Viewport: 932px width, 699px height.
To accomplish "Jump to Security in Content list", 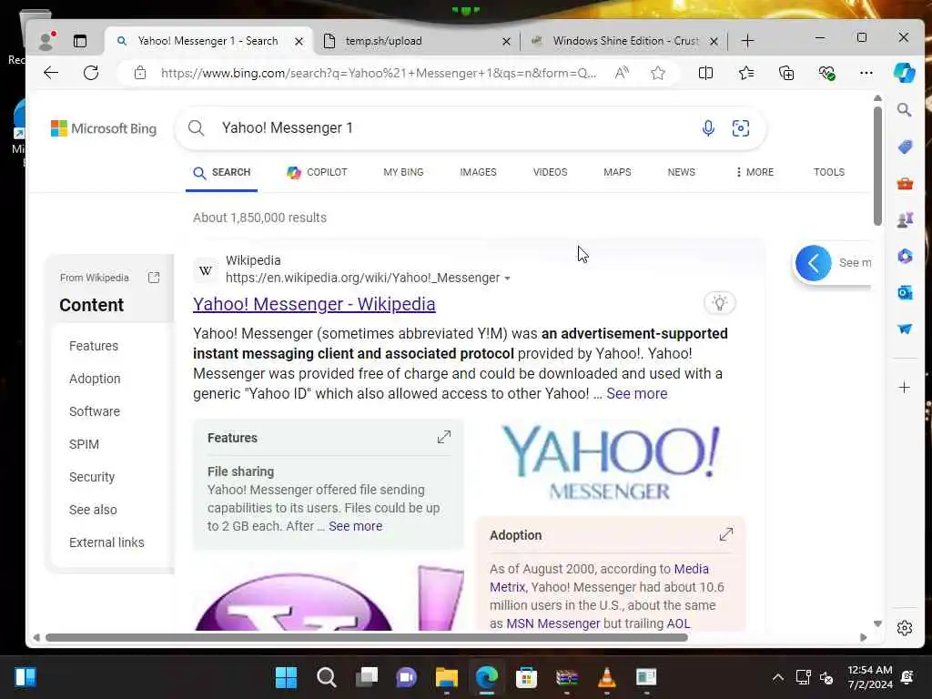I will 92,477.
